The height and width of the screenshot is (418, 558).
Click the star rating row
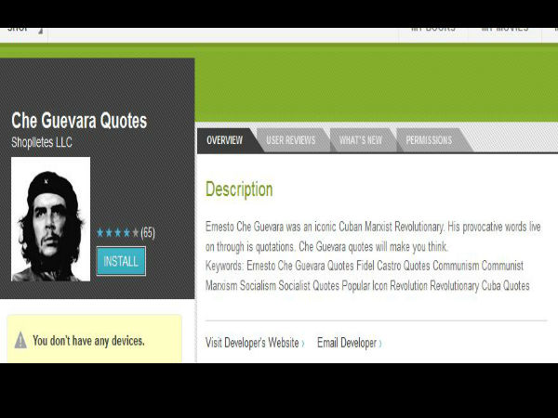point(118,233)
